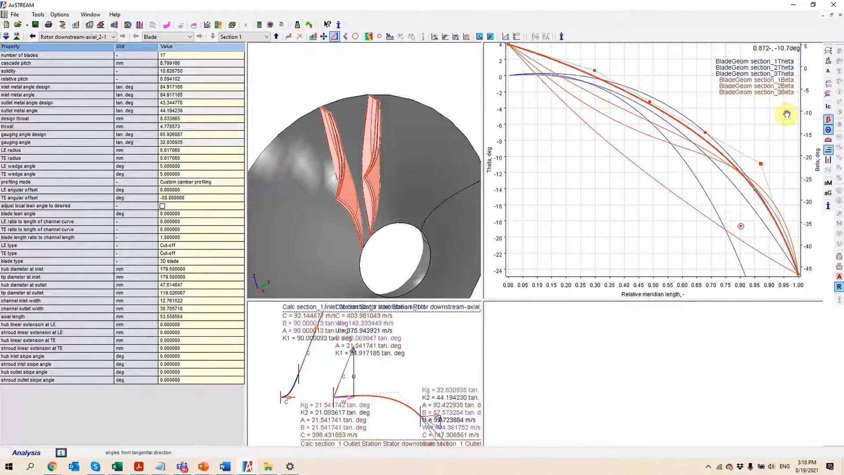Open the Tools menu

tap(38, 14)
